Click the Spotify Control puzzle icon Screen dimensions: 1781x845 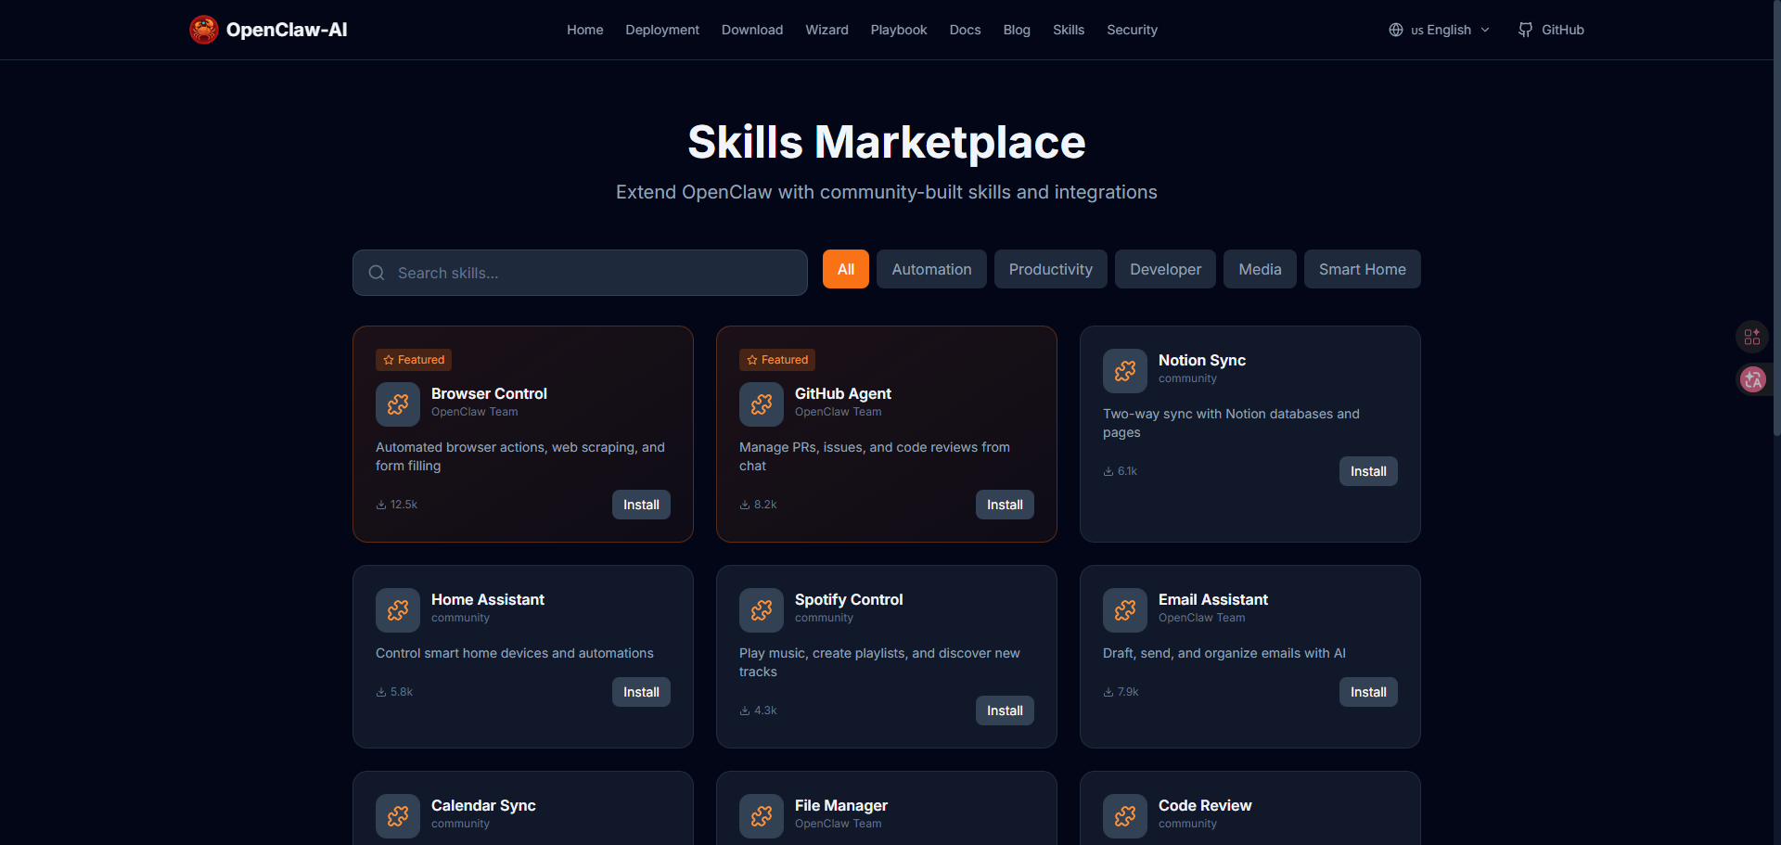[x=762, y=610]
